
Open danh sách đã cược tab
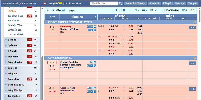click(x=136, y=3)
